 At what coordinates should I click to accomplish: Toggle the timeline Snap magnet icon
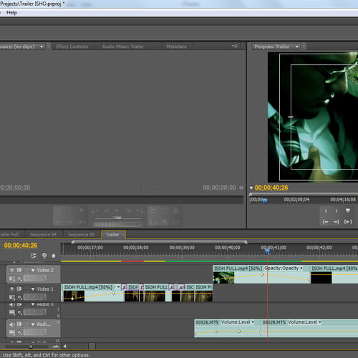tap(34, 256)
